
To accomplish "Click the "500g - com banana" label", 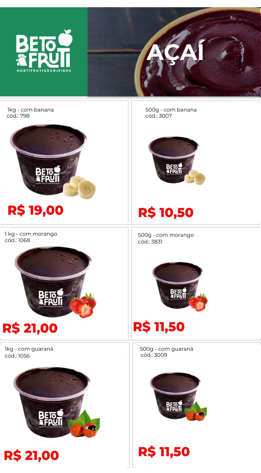I will (171, 110).
